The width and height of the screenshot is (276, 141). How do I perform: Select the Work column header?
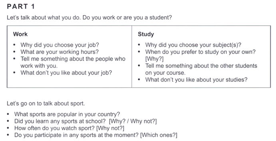pyautogui.click(x=20, y=34)
